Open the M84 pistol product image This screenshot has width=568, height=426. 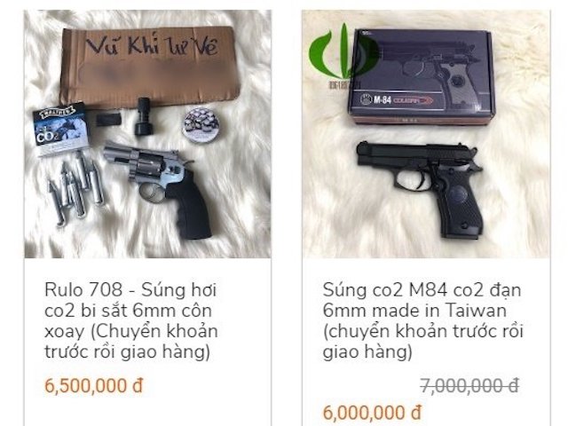[426, 134]
